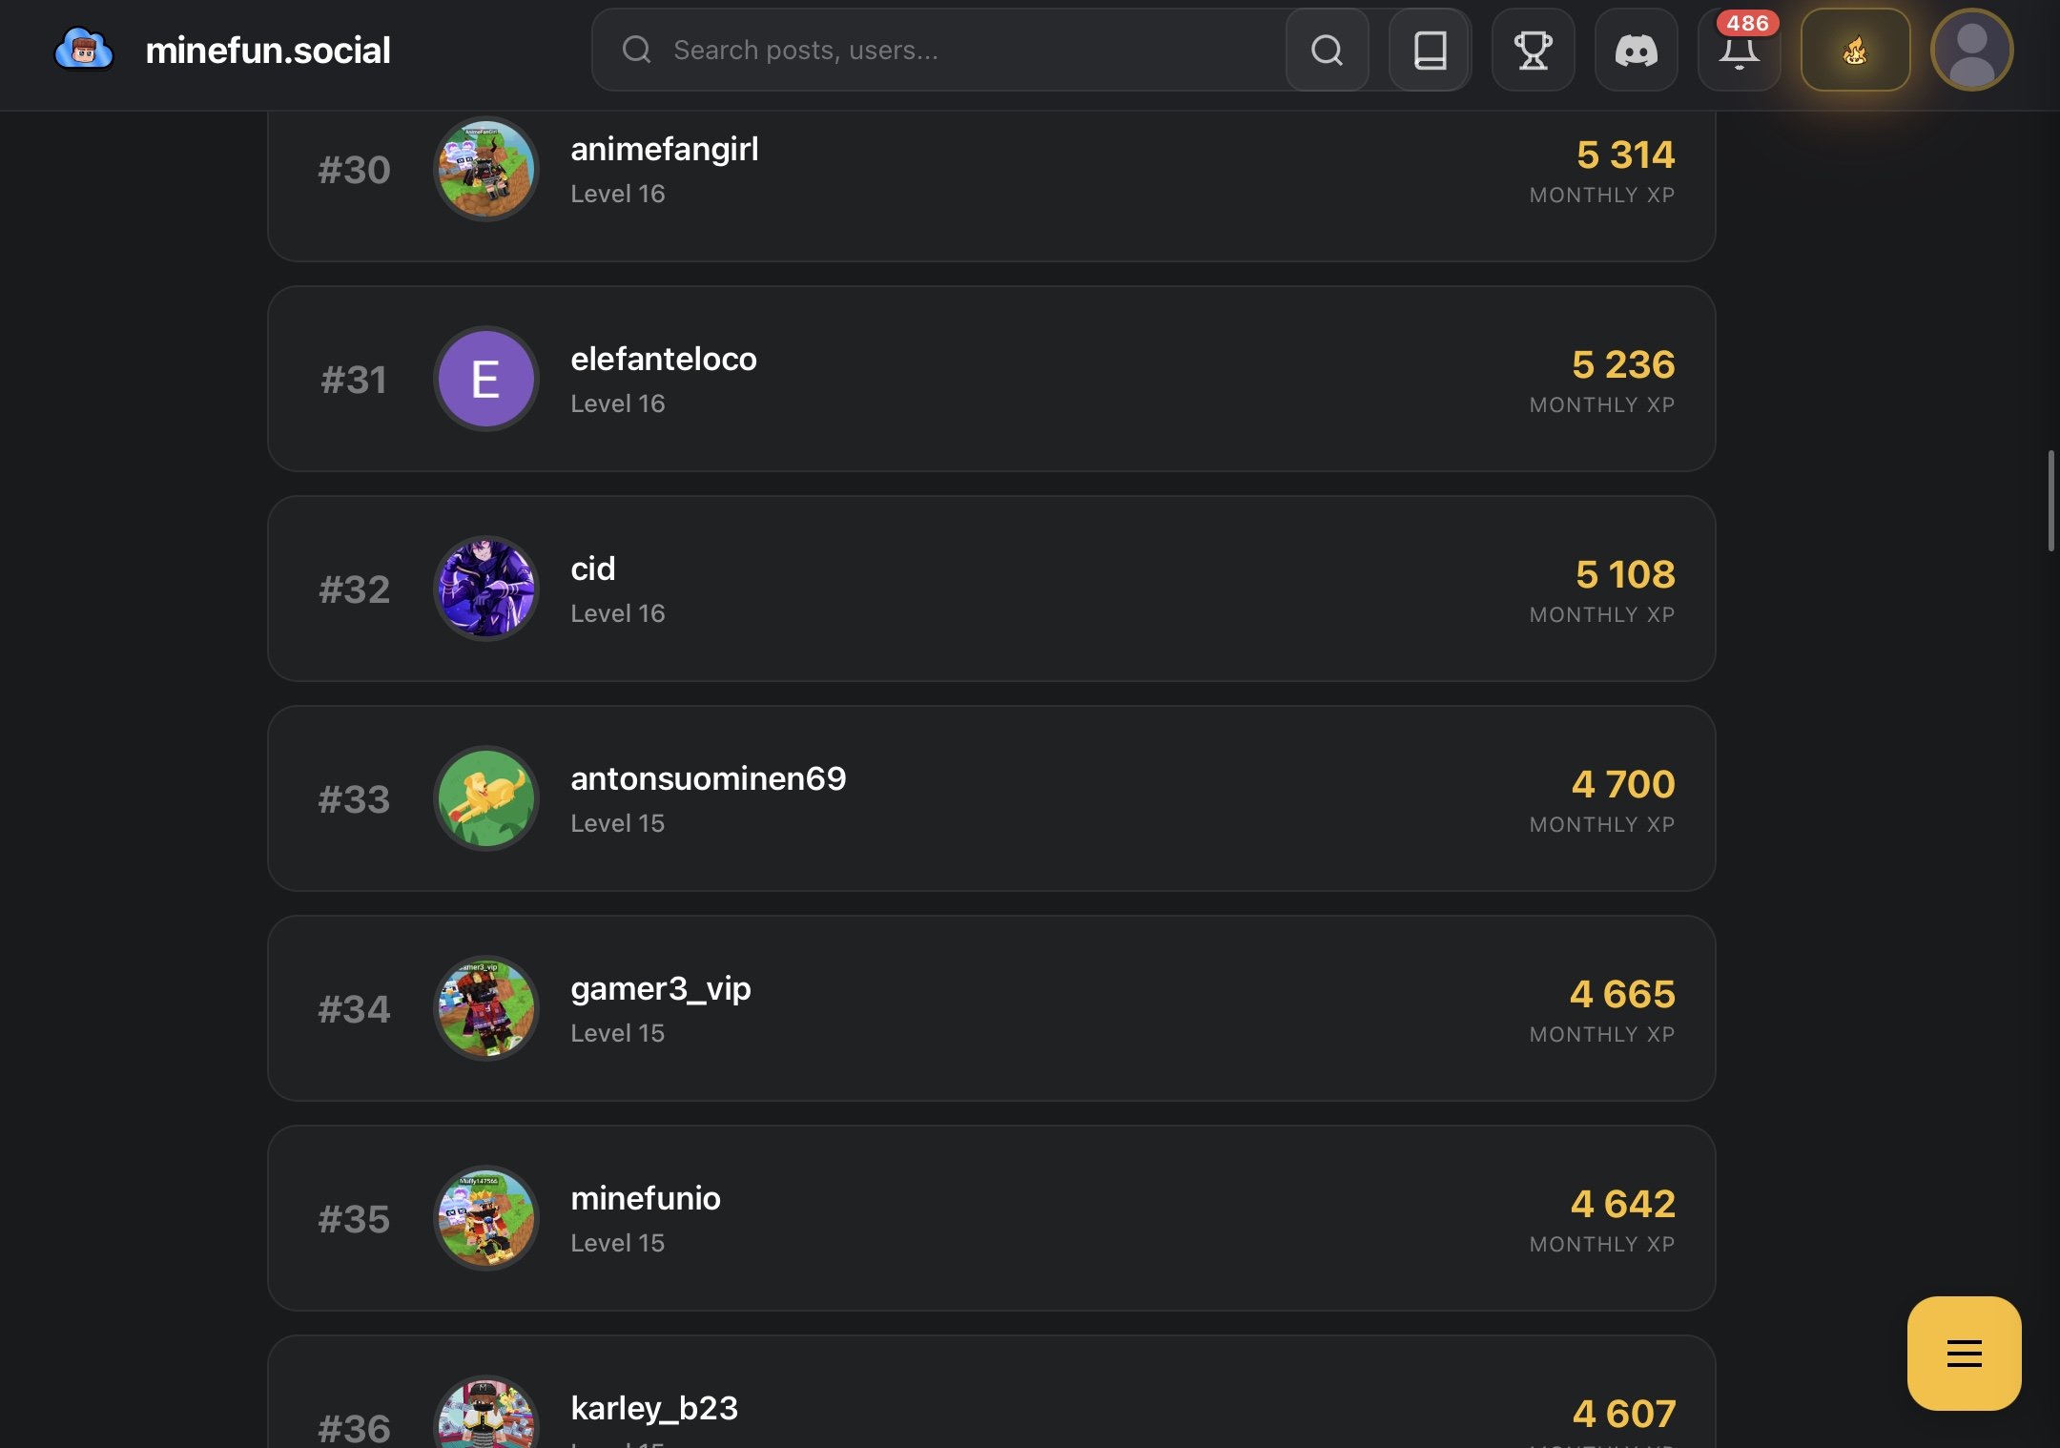Viewport: 2060px width, 1448px height.
Task: Open the user profile avatar menu
Action: coord(1971,50)
